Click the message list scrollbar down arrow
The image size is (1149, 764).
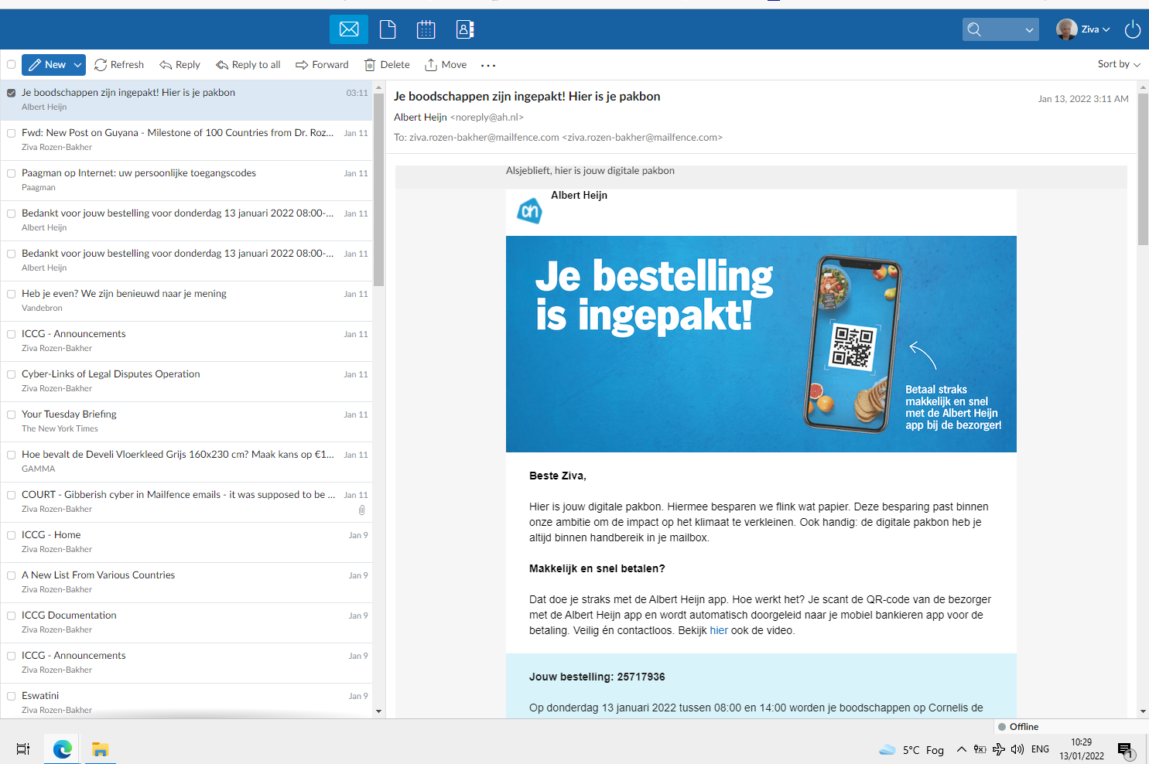coord(378,711)
